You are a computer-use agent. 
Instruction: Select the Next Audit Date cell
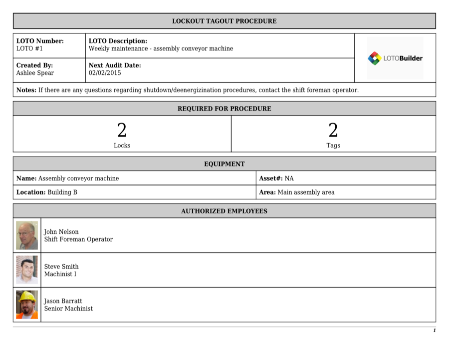coord(220,69)
